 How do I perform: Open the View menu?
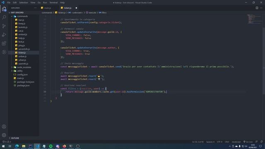pos(33,2)
